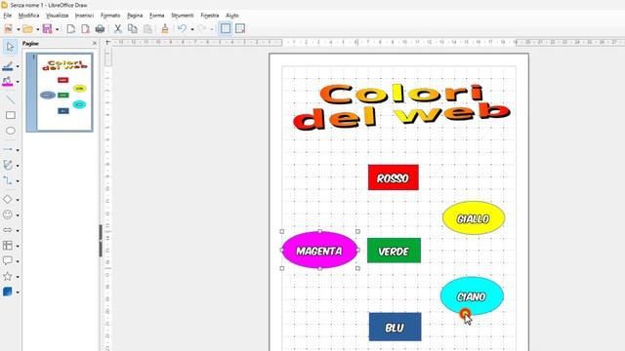This screenshot has height=351, width=625.
Task: Select the Curves and Polygons tool
Action: (8, 165)
